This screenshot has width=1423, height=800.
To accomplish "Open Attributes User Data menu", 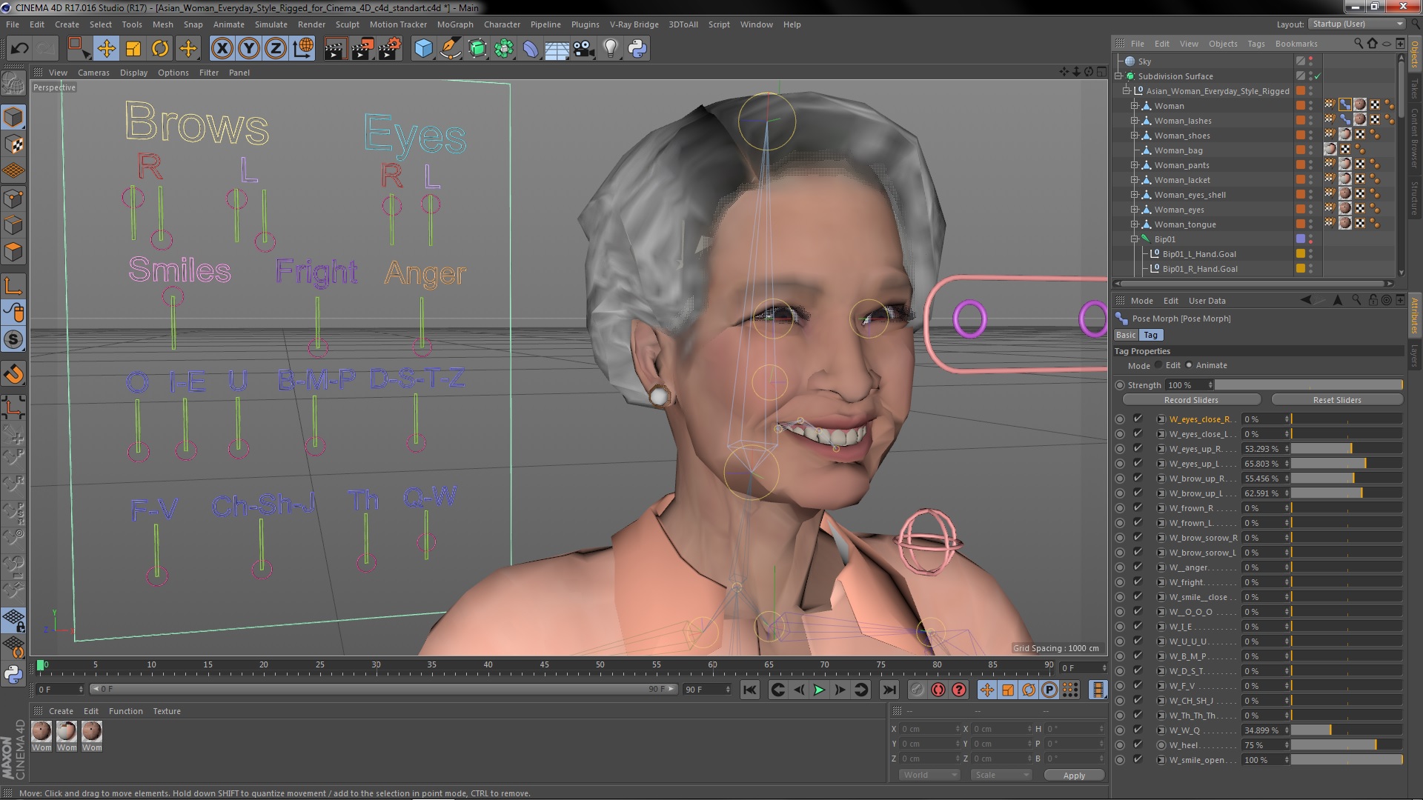I will pos(1207,301).
